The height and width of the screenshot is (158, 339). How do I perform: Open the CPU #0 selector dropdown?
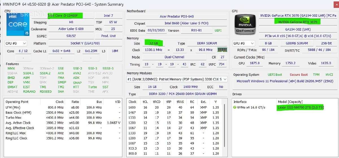coord(16,43)
